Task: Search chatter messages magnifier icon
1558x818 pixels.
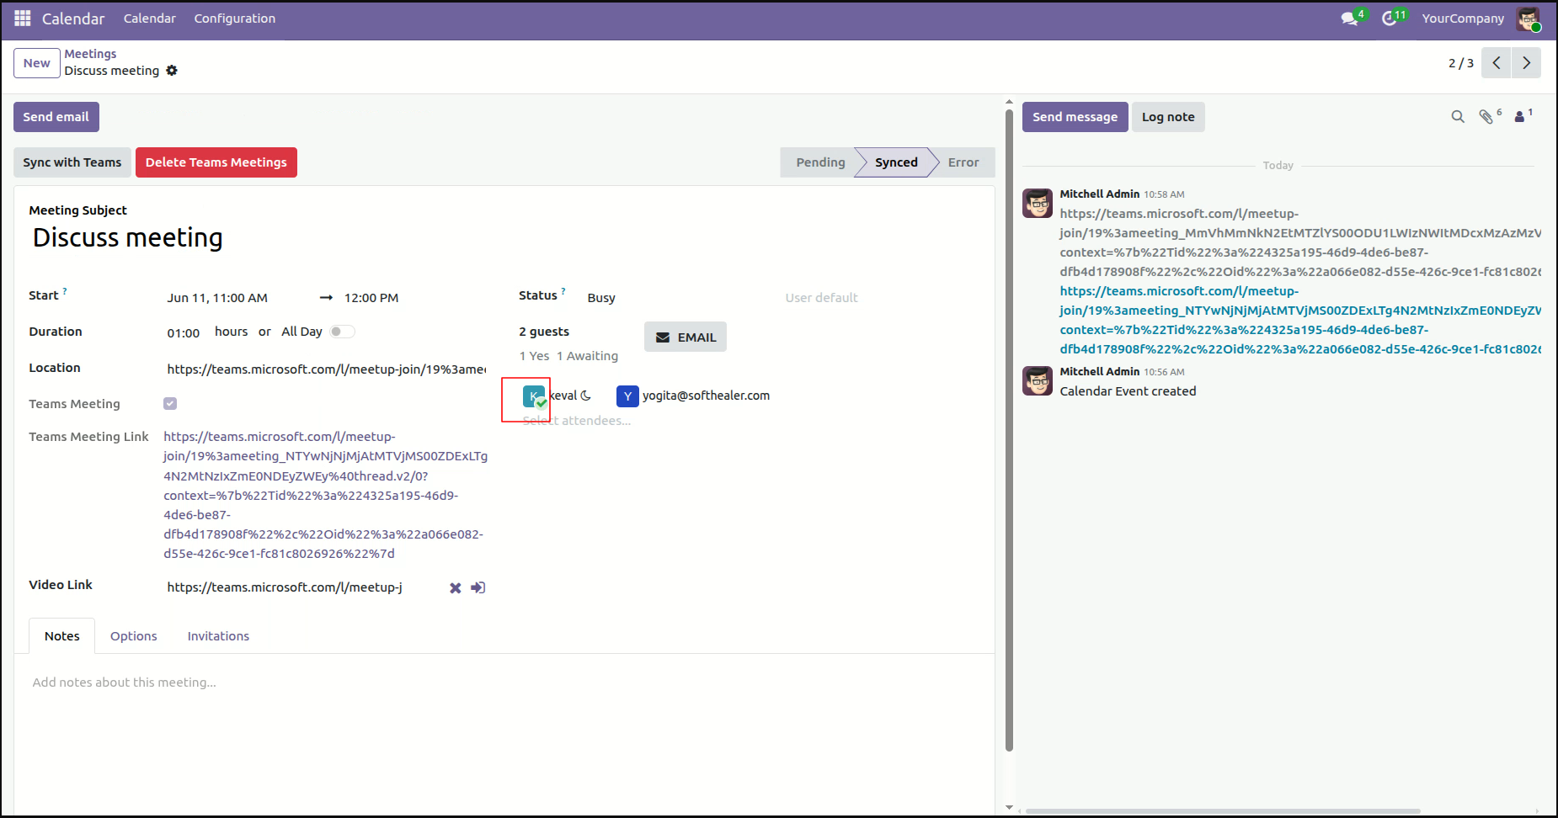Action: coord(1458,117)
